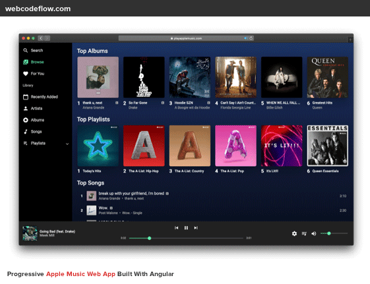Viewport: 370px width, 284px height.
Task: Click Billie Eilish artist link
Action: tap(274, 107)
